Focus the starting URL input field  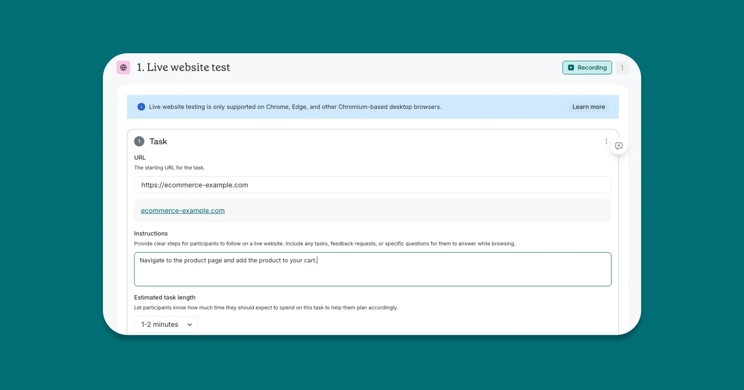[372, 185]
